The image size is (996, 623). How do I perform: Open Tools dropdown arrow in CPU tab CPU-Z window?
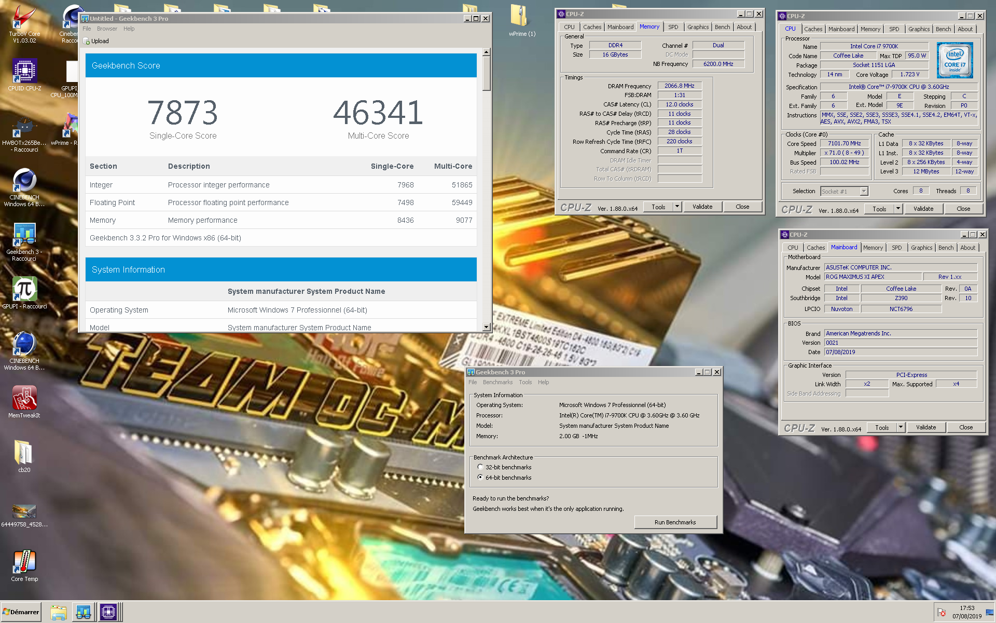pyautogui.click(x=898, y=209)
